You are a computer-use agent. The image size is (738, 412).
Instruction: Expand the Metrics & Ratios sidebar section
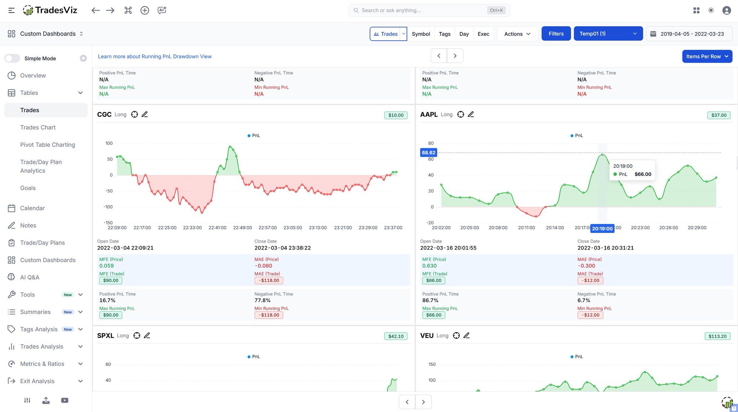tap(80, 364)
